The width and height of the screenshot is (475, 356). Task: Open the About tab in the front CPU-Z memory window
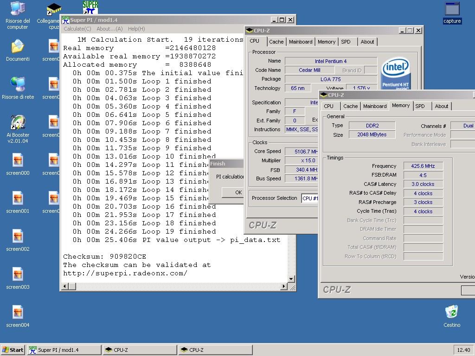[442, 106]
